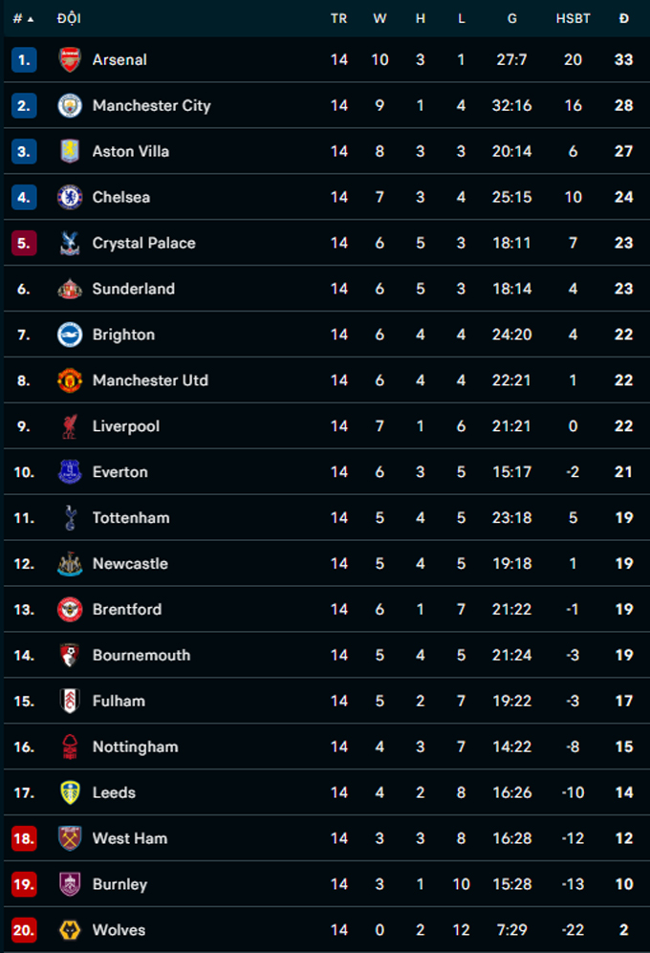Click the Chelsea club badge

pos(70,197)
